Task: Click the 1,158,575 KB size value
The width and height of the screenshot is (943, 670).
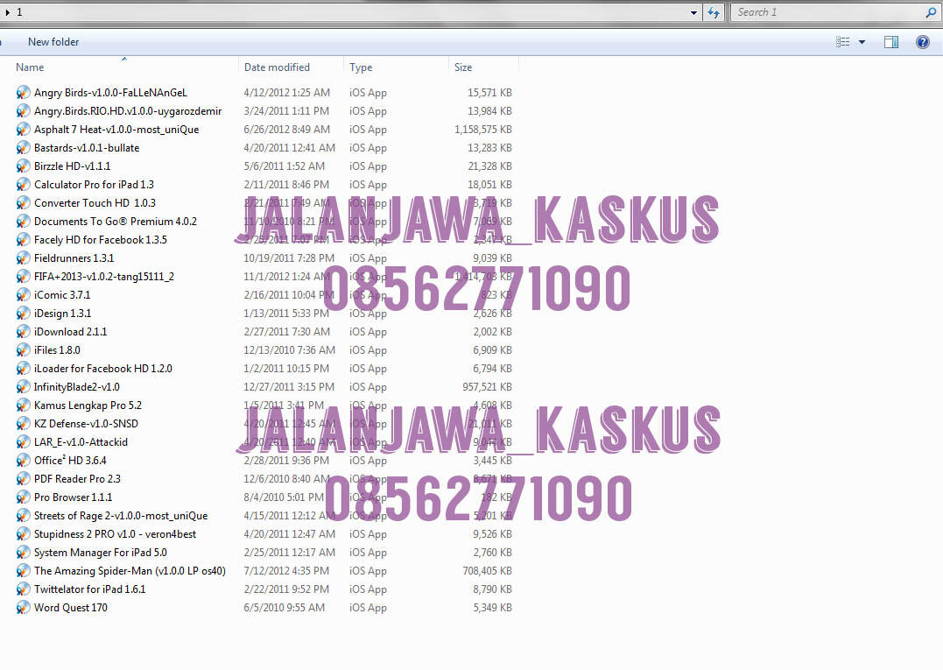Action: (x=483, y=130)
